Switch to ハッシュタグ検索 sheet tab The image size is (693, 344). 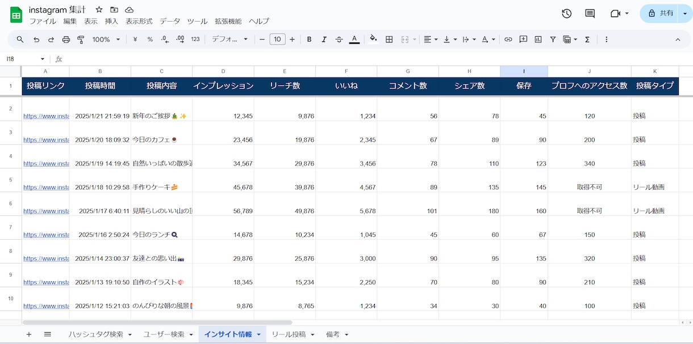[x=95, y=334]
